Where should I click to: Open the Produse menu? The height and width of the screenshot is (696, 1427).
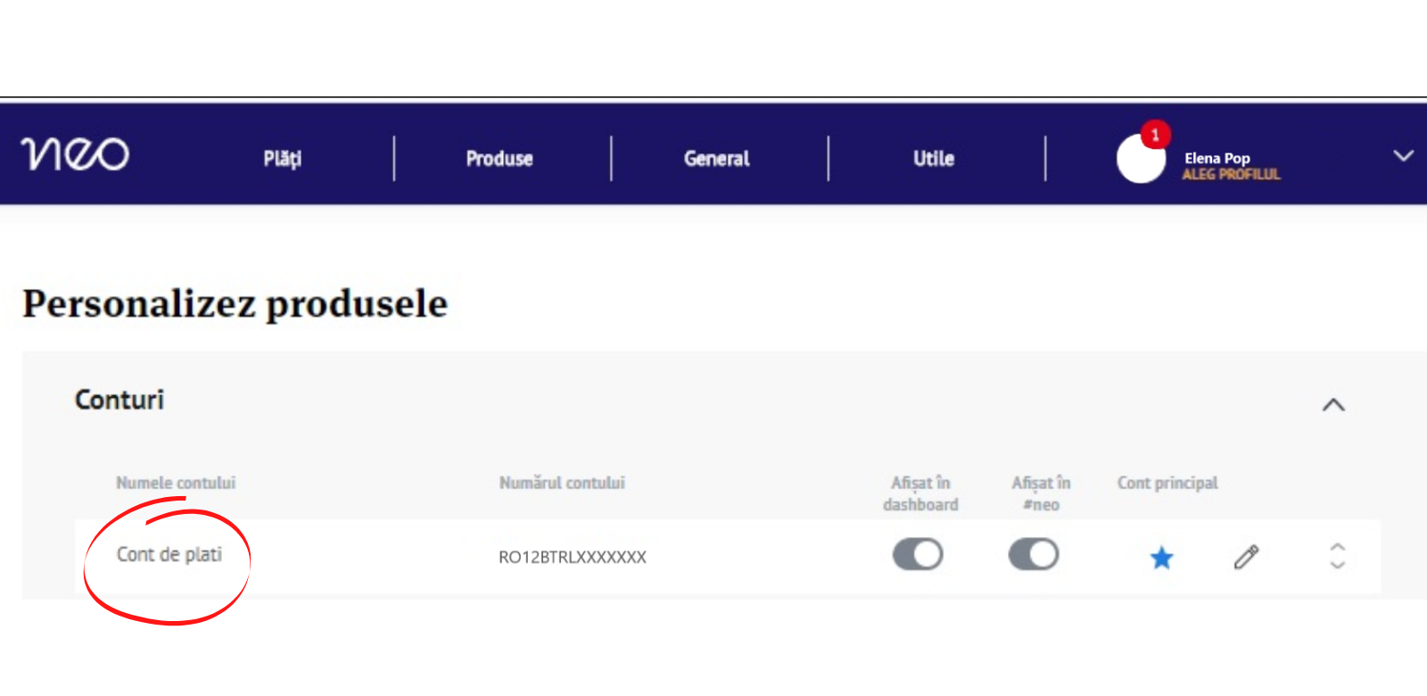point(499,159)
